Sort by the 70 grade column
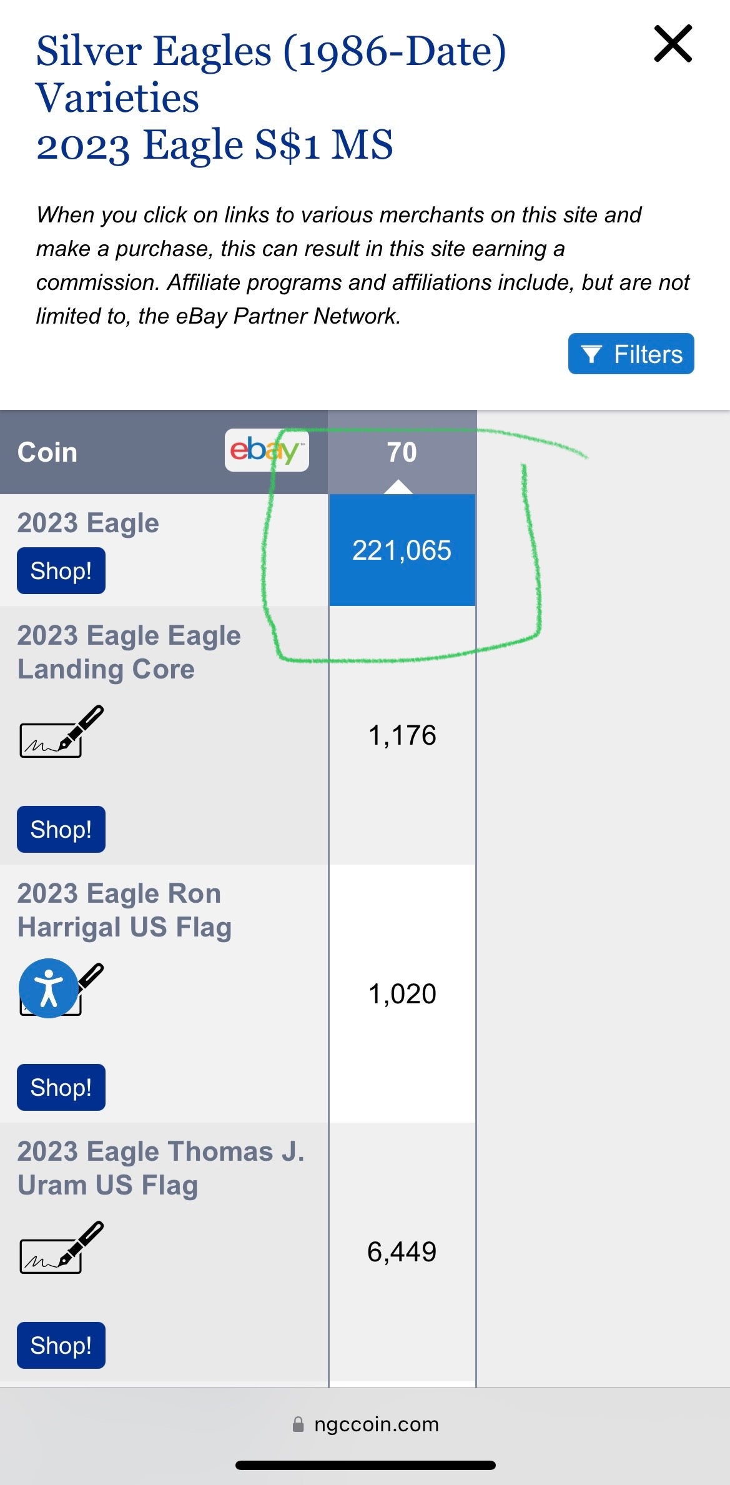The height and width of the screenshot is (1485, 730). [402, 452]
